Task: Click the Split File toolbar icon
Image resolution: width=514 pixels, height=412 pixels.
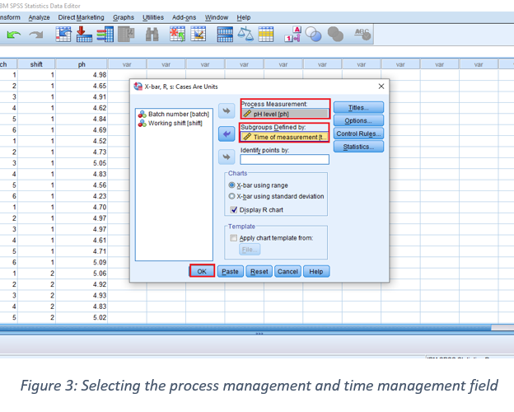Action: tap(224, 35)
